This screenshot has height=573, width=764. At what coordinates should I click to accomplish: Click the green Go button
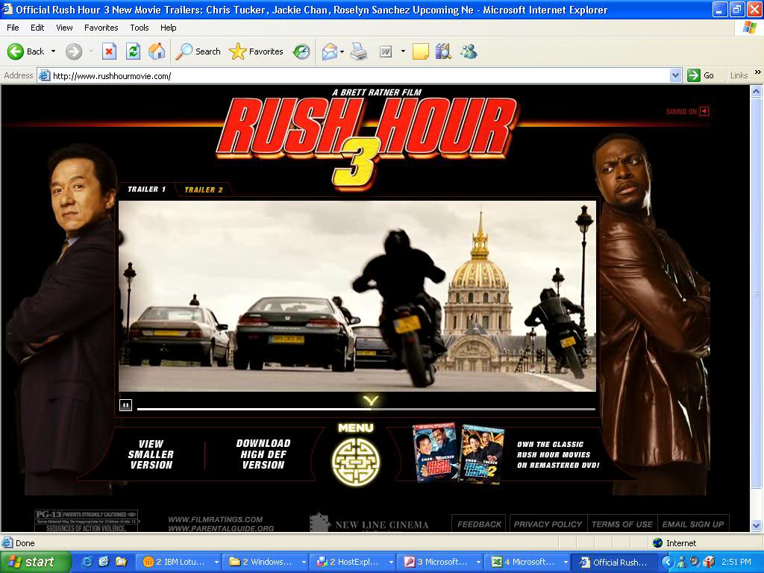[x=701, y=75]
